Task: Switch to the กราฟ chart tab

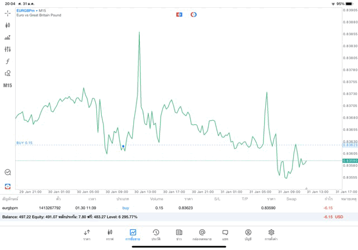Action: tap(110, 234)
